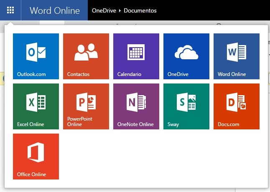Screen dimensions: 270x192
Task: Open the app launcher waffle icon
Action: (x=10, y=10)
